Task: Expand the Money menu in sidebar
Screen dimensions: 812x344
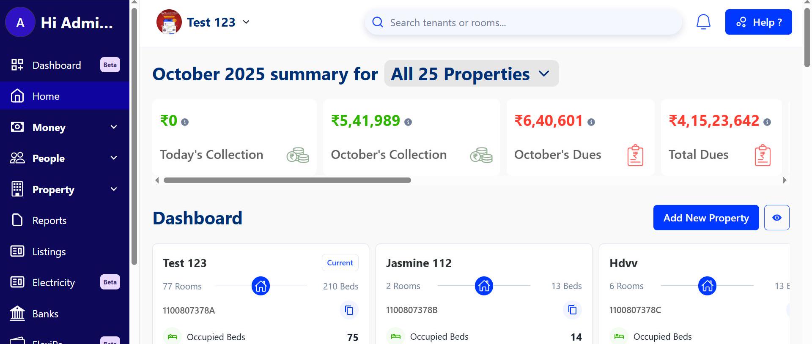Action: coord(65,127)
